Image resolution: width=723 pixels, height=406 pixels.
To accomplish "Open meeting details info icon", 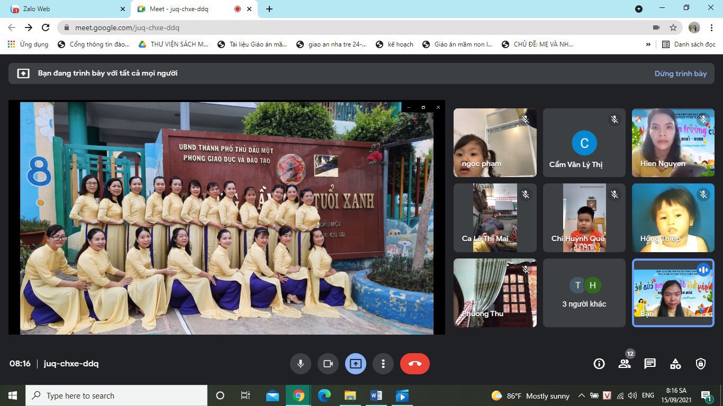I will (599, 364).
